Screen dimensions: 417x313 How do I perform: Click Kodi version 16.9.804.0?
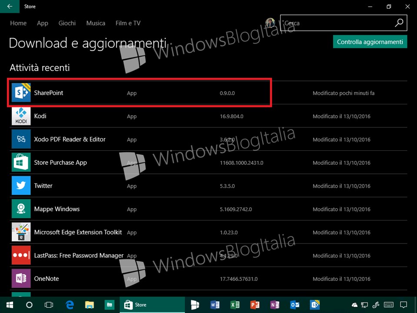click(232, 117)
